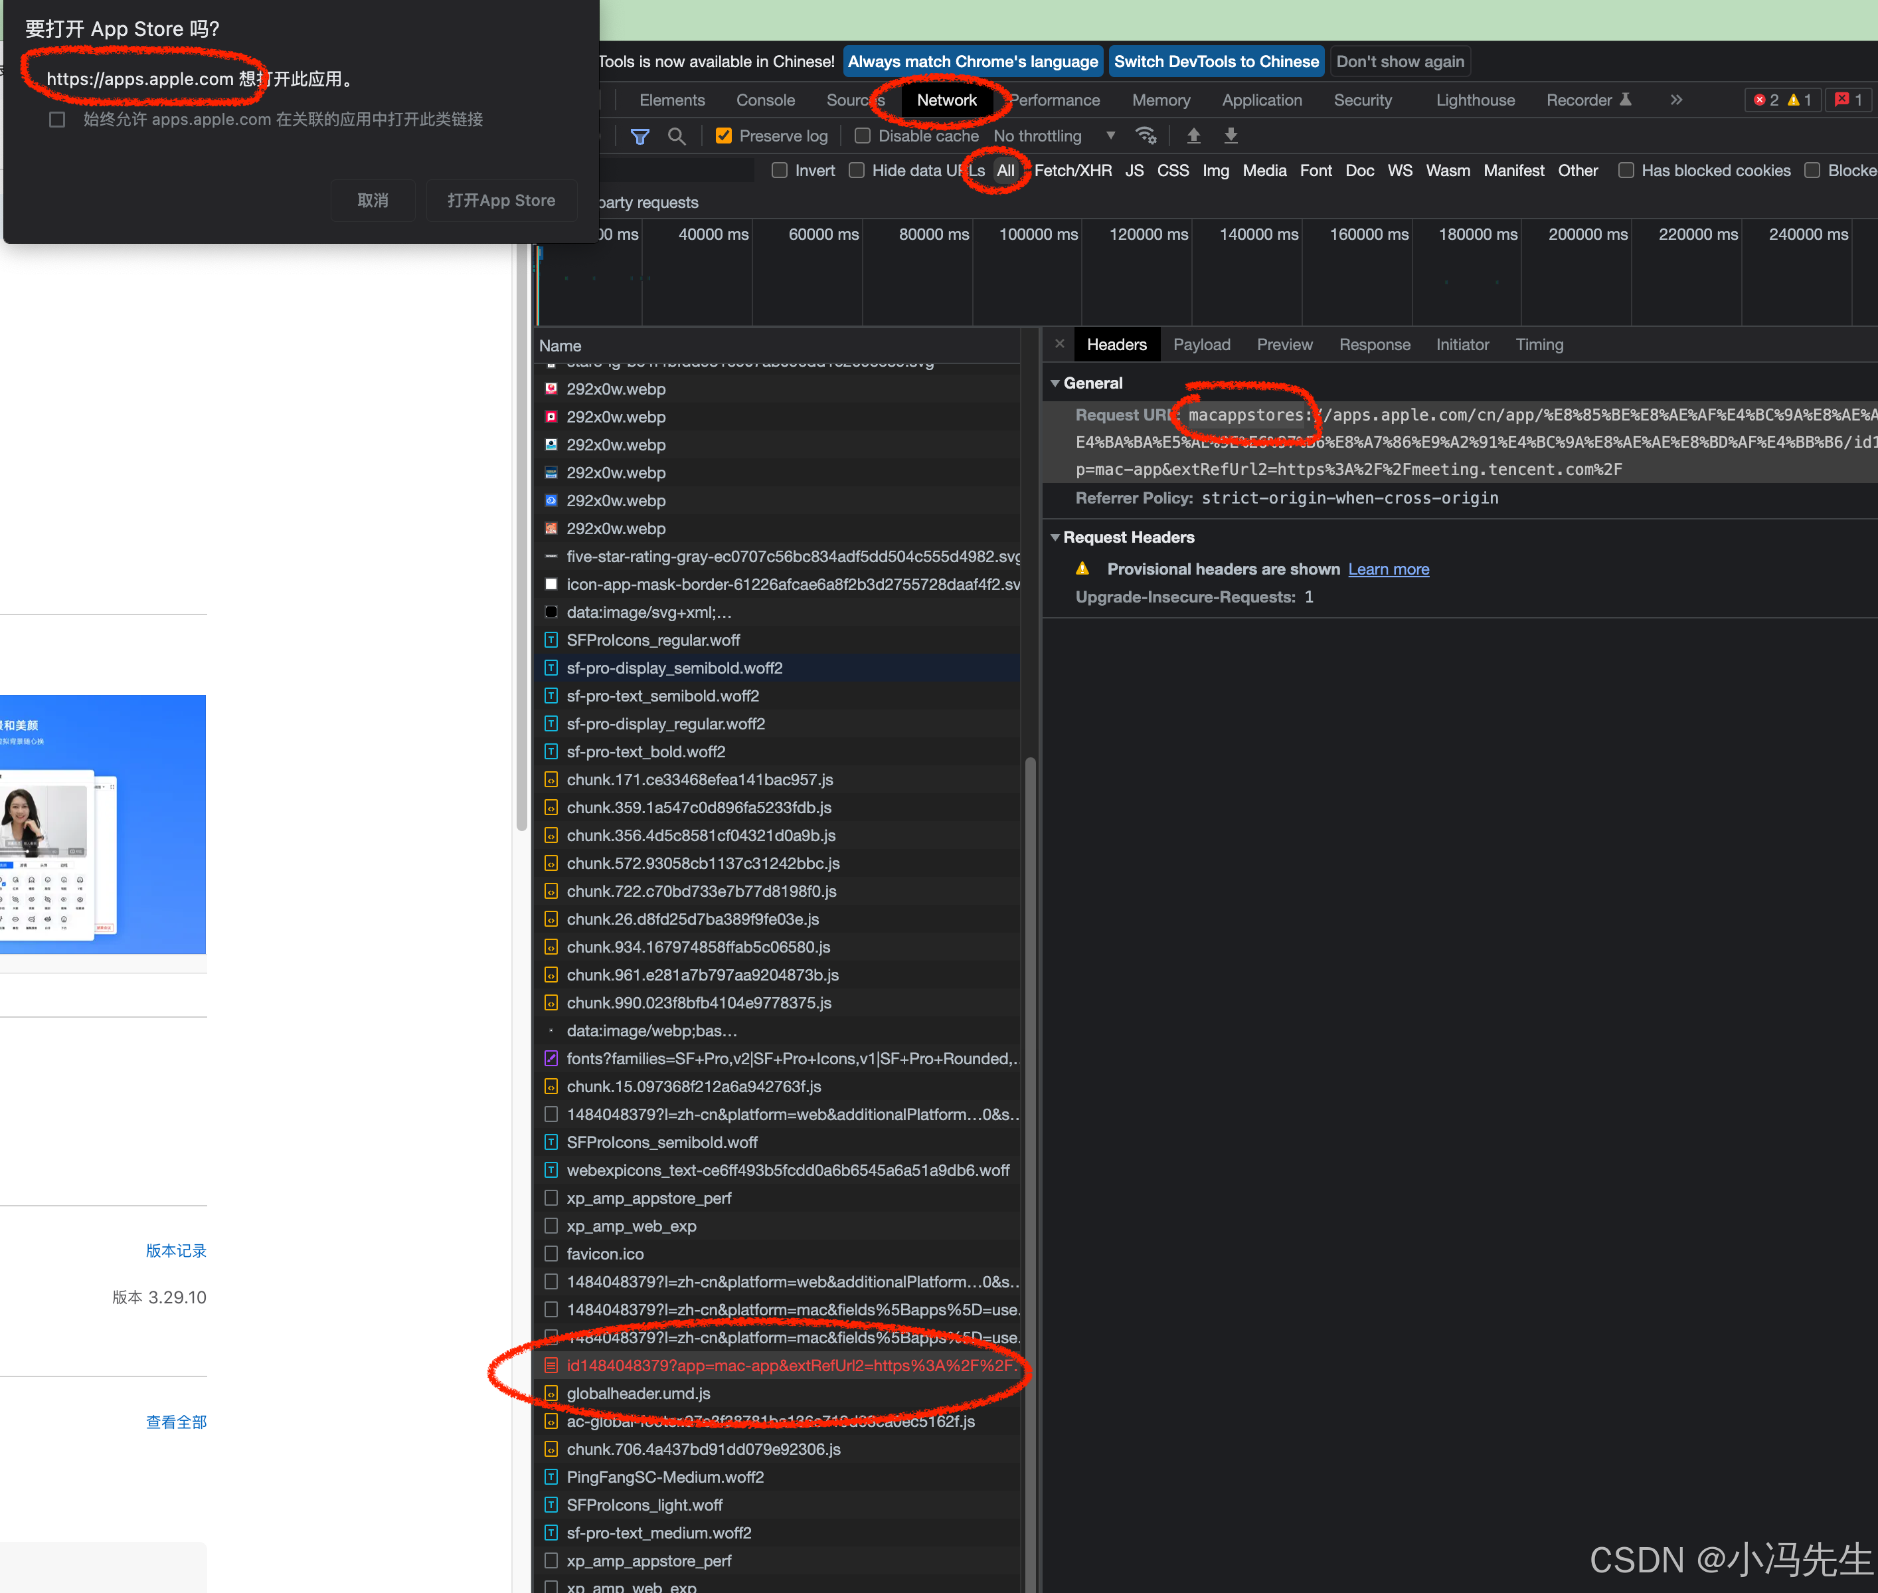This screenshot has height=1593, width=1878.
Task: Click stylesheet icon of fonts?families request
Action: point(551,1058)
